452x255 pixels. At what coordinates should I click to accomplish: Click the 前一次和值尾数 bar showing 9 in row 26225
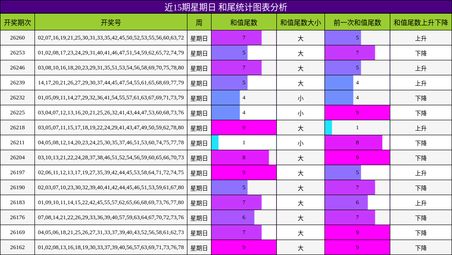click(358, 113)
